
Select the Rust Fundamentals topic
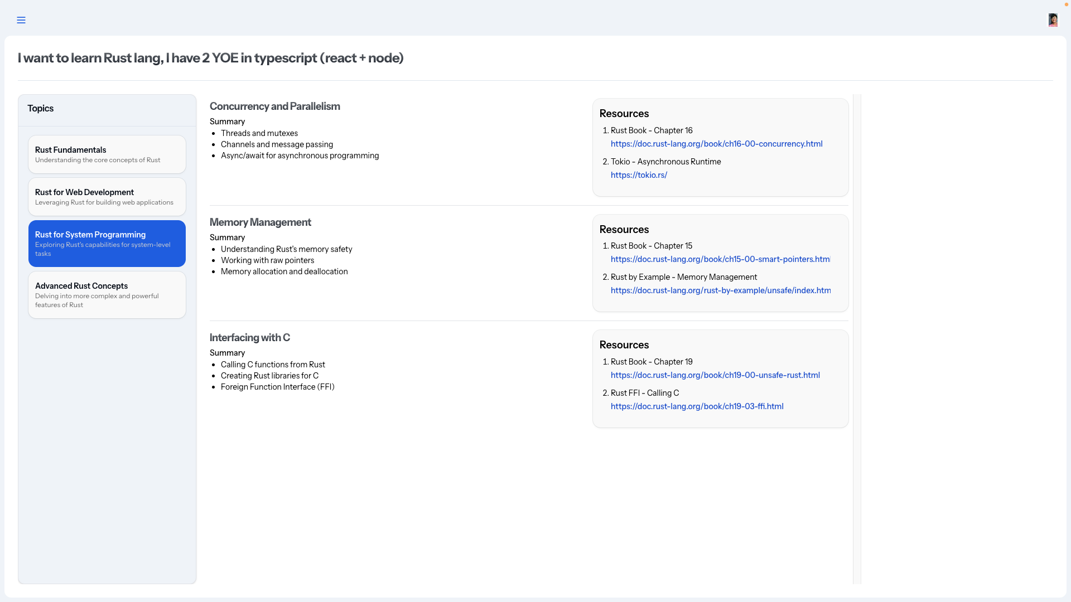tap(107, 154)
